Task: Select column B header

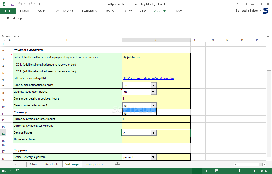Action: (x=67, y=40)
